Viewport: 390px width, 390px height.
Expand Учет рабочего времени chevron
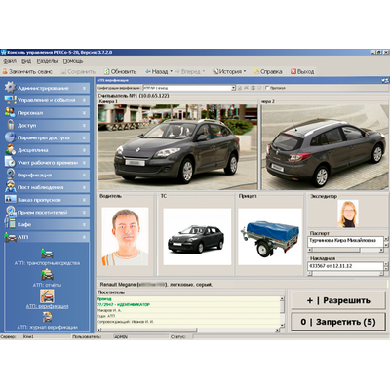[84, 163]
